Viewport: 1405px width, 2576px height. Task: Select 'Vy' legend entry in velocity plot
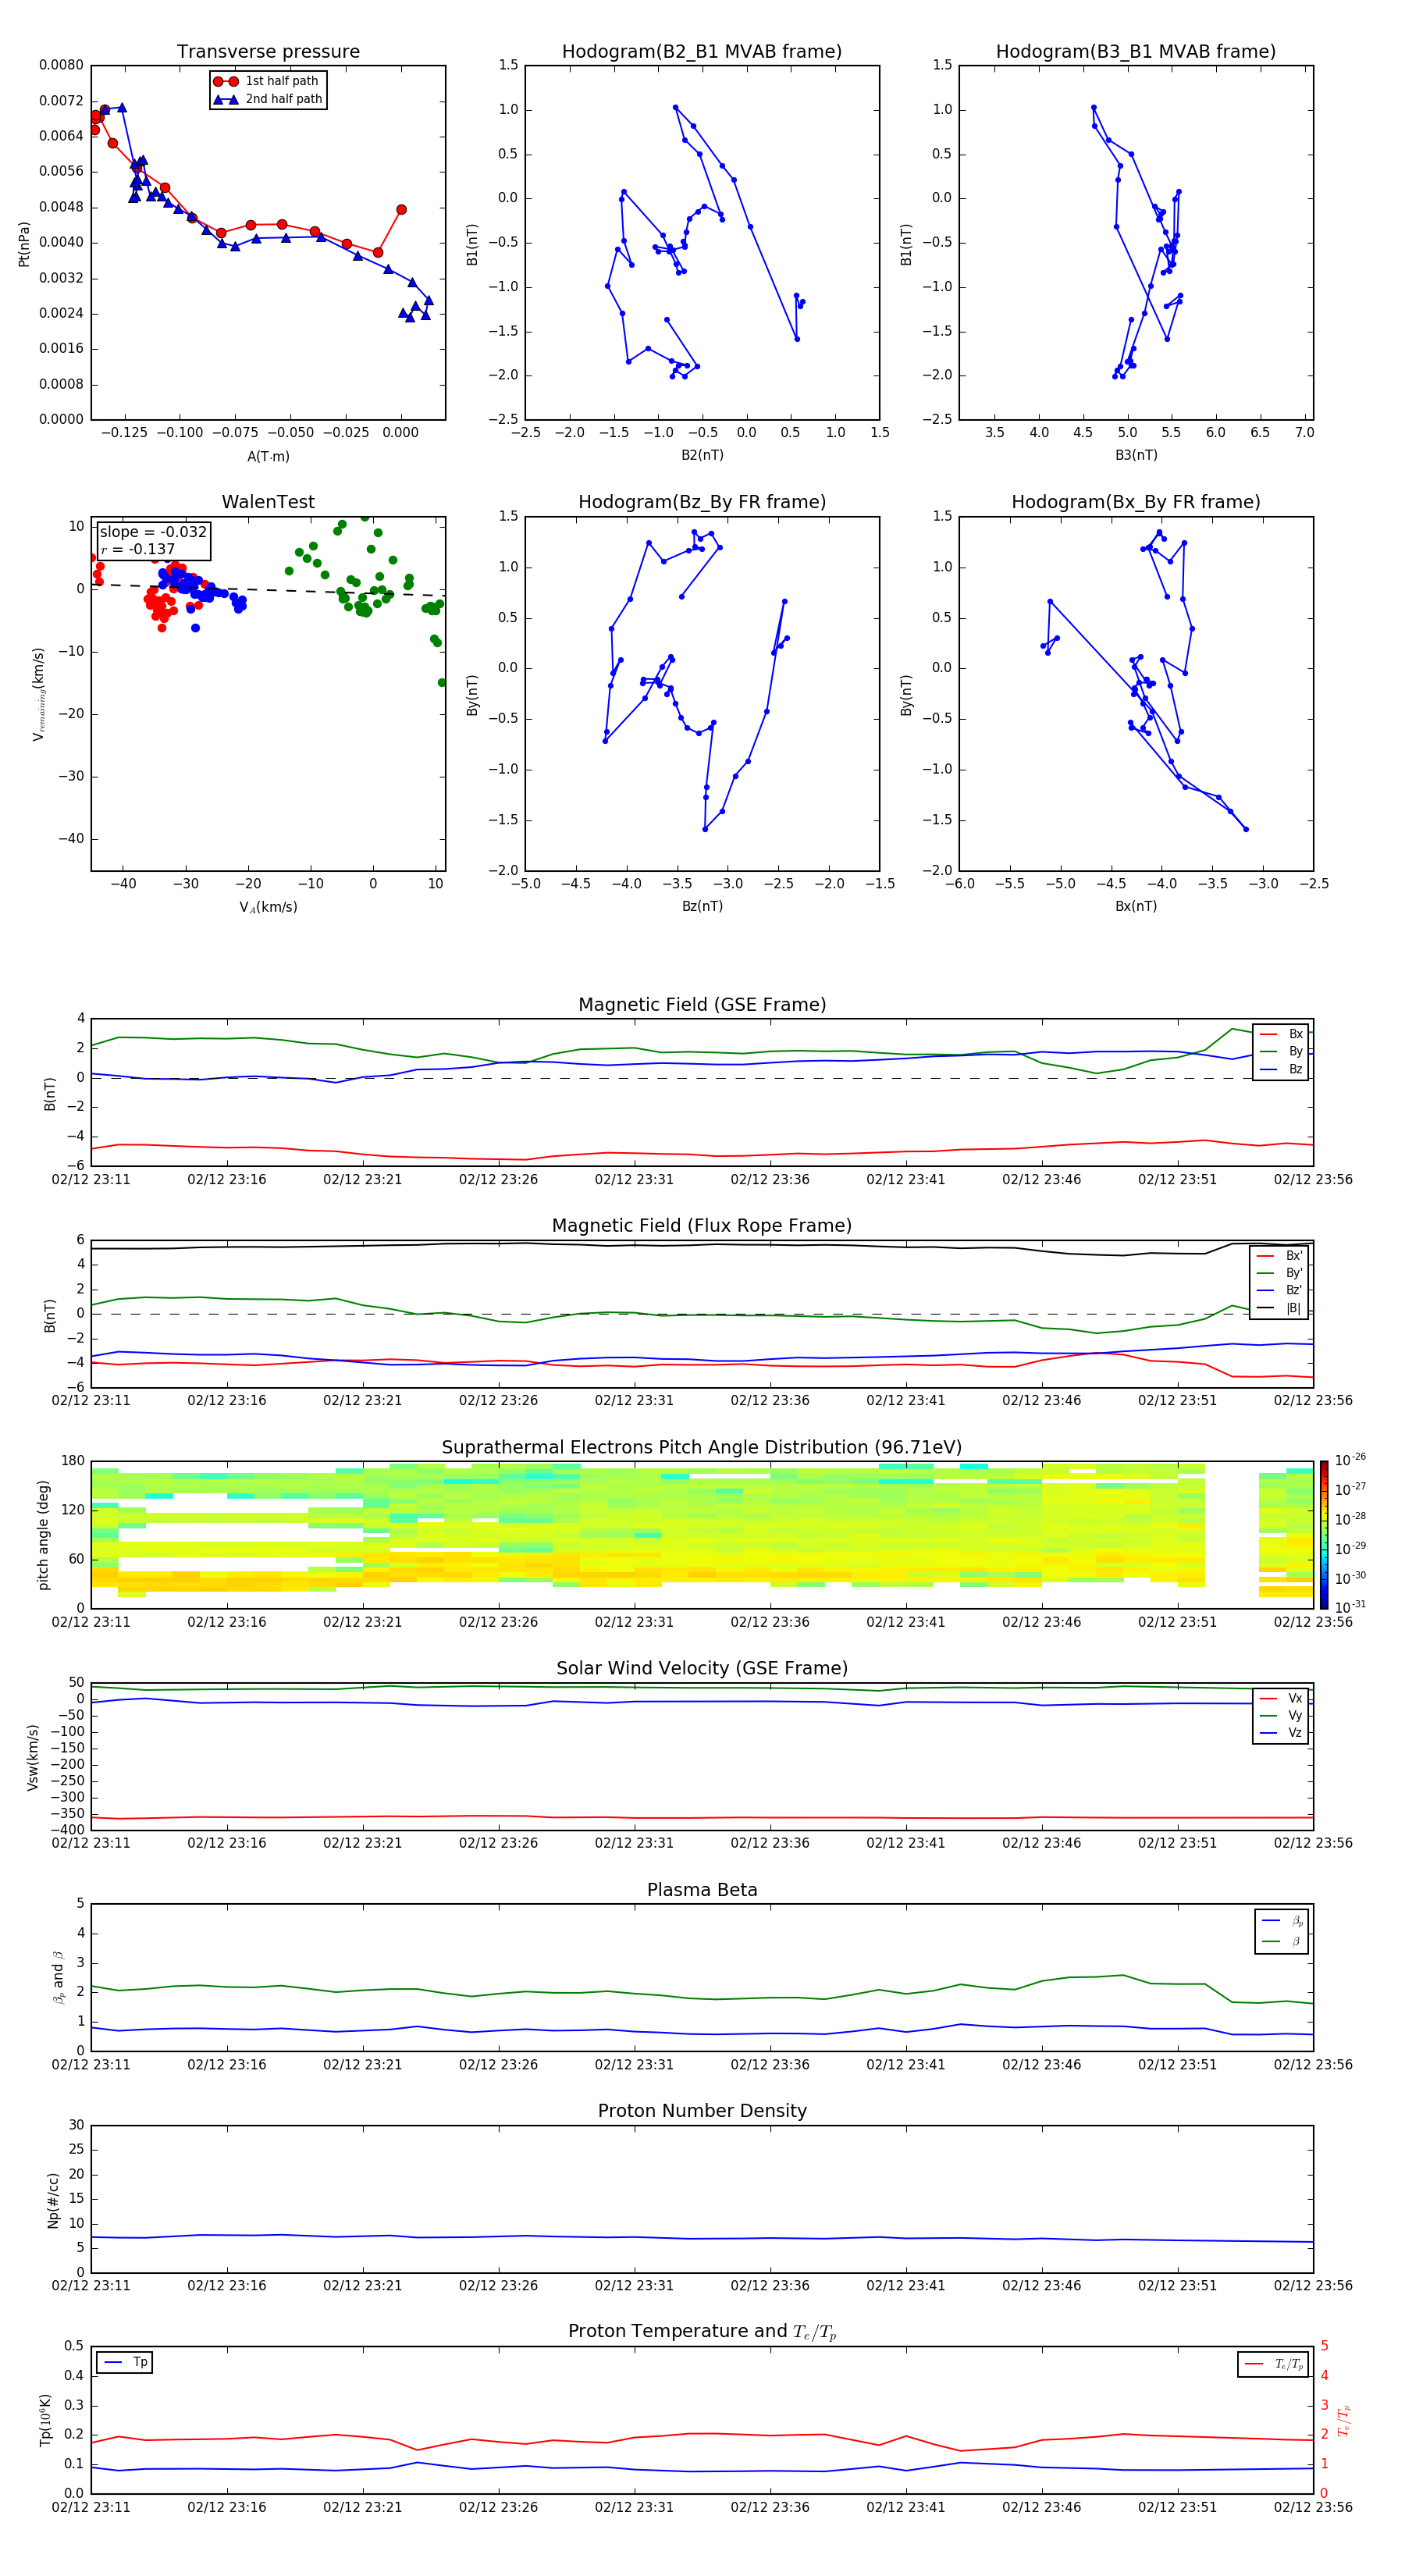(1281, 1715)
